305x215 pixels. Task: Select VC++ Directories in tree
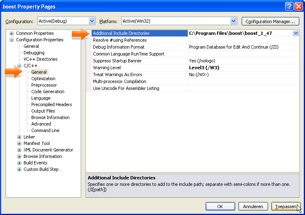pyautogui.click(x=40, y=59)
